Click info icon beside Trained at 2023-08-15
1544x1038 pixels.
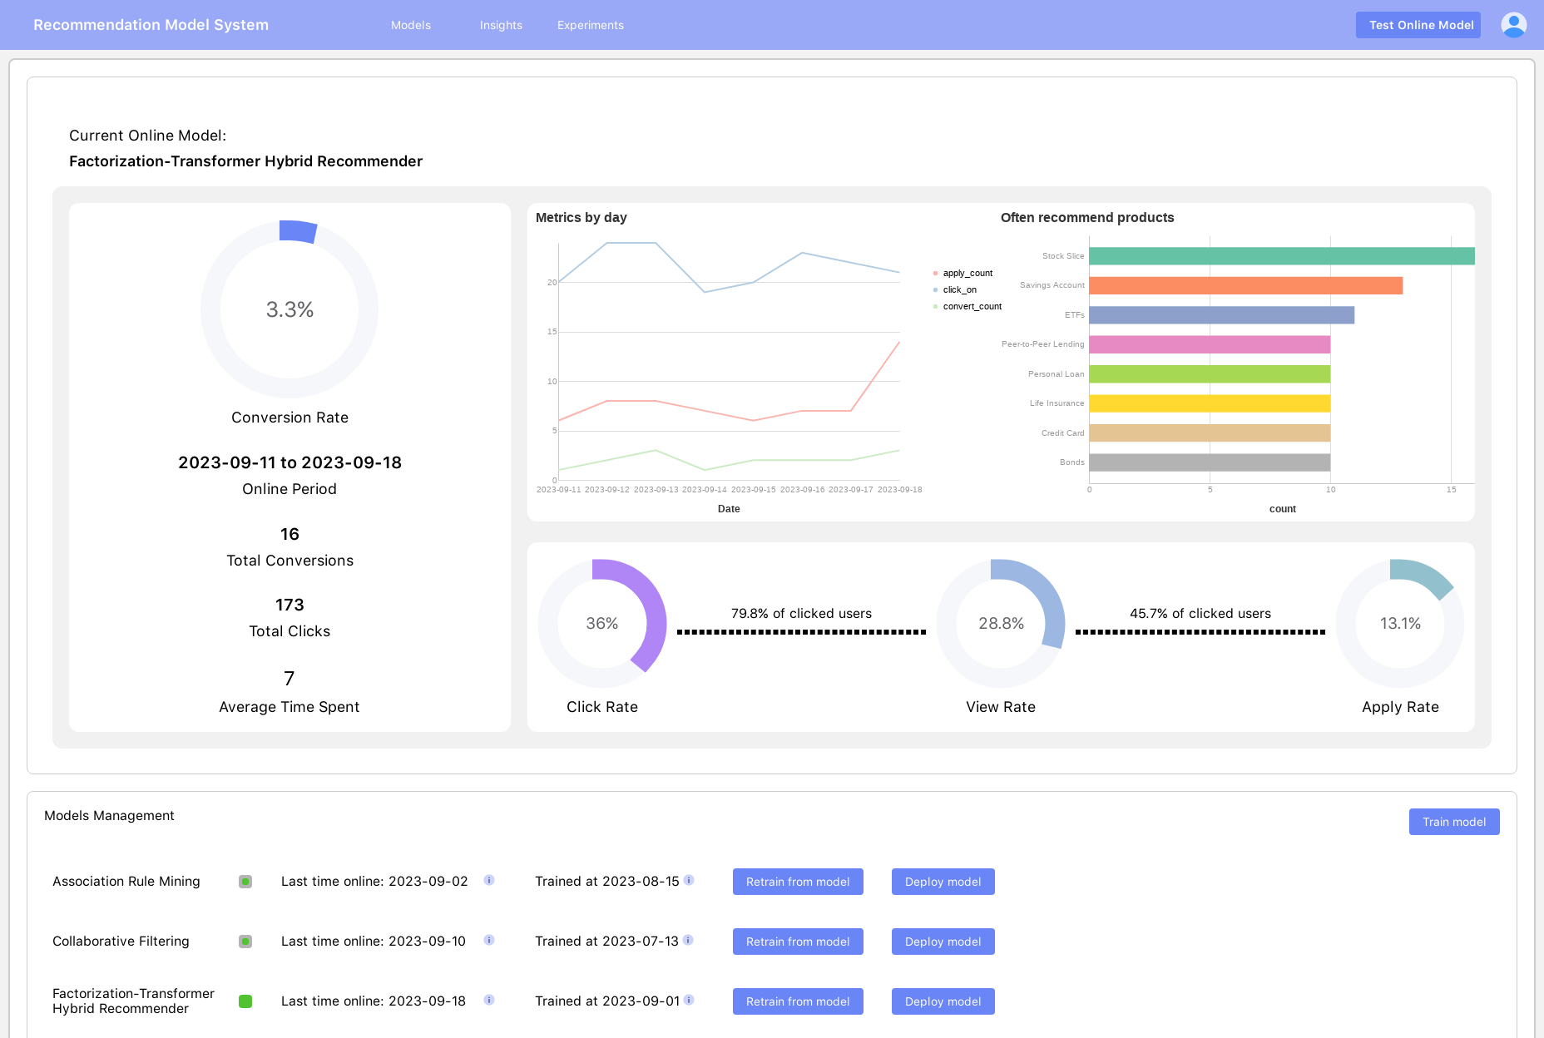point(689,880)
